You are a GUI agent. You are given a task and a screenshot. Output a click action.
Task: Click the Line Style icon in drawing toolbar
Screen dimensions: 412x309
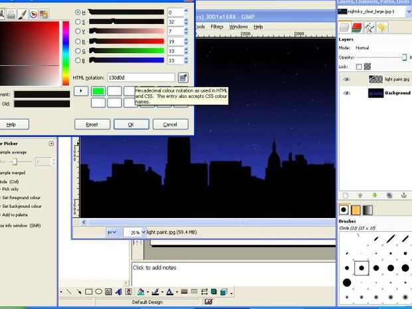[184, 292]
